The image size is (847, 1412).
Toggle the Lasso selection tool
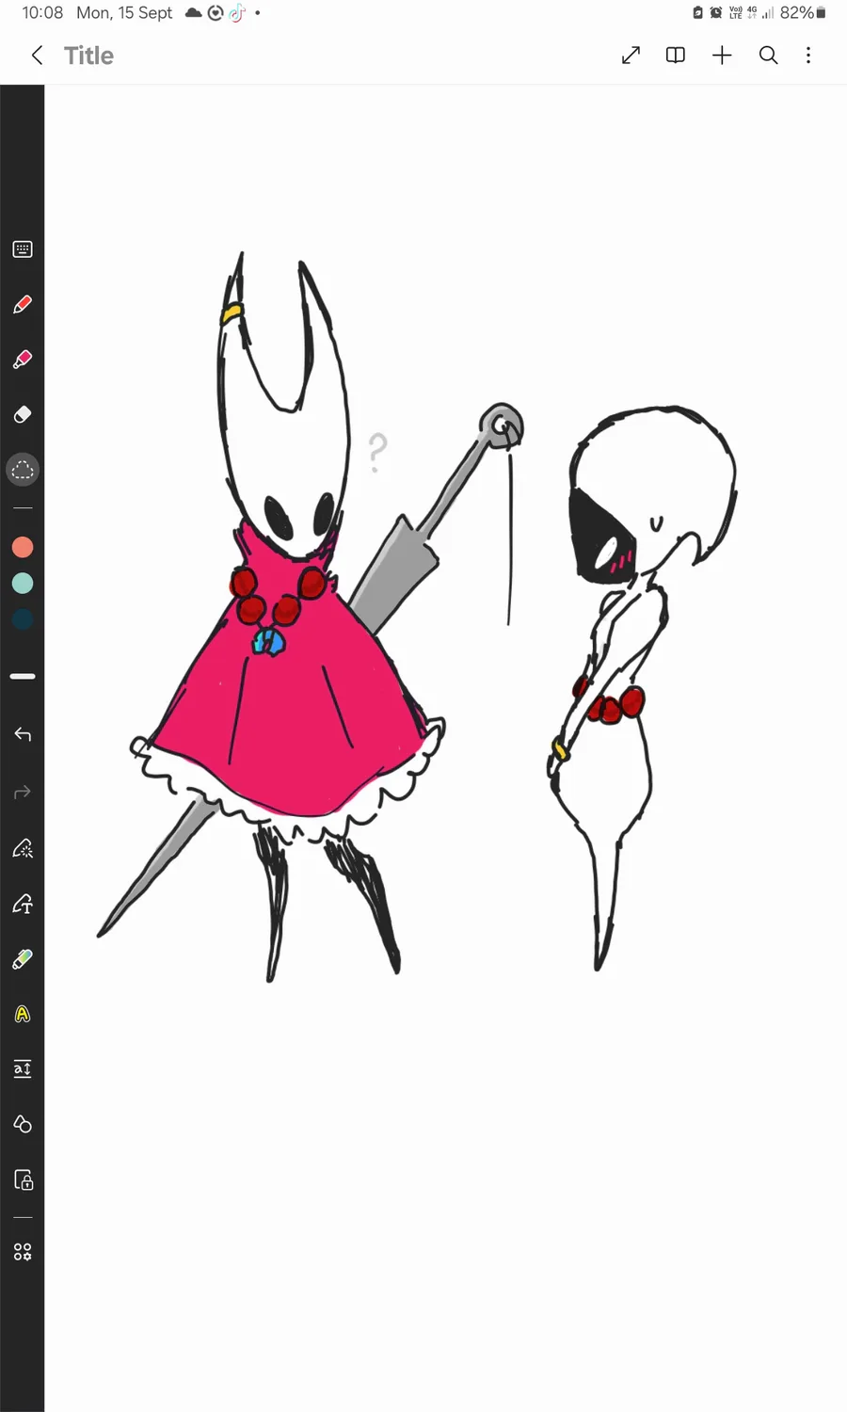tap(23, 470)
